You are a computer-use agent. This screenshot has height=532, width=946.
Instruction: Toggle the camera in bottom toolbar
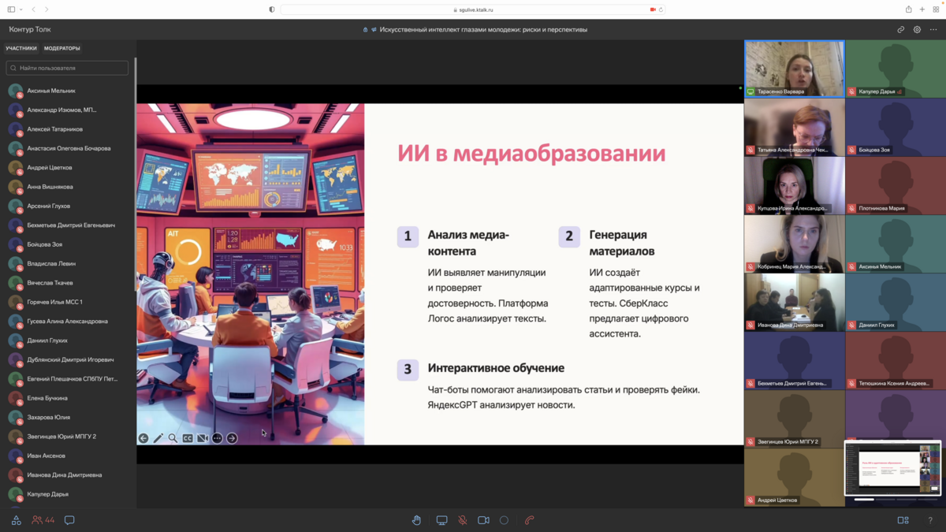coord(483,520)
